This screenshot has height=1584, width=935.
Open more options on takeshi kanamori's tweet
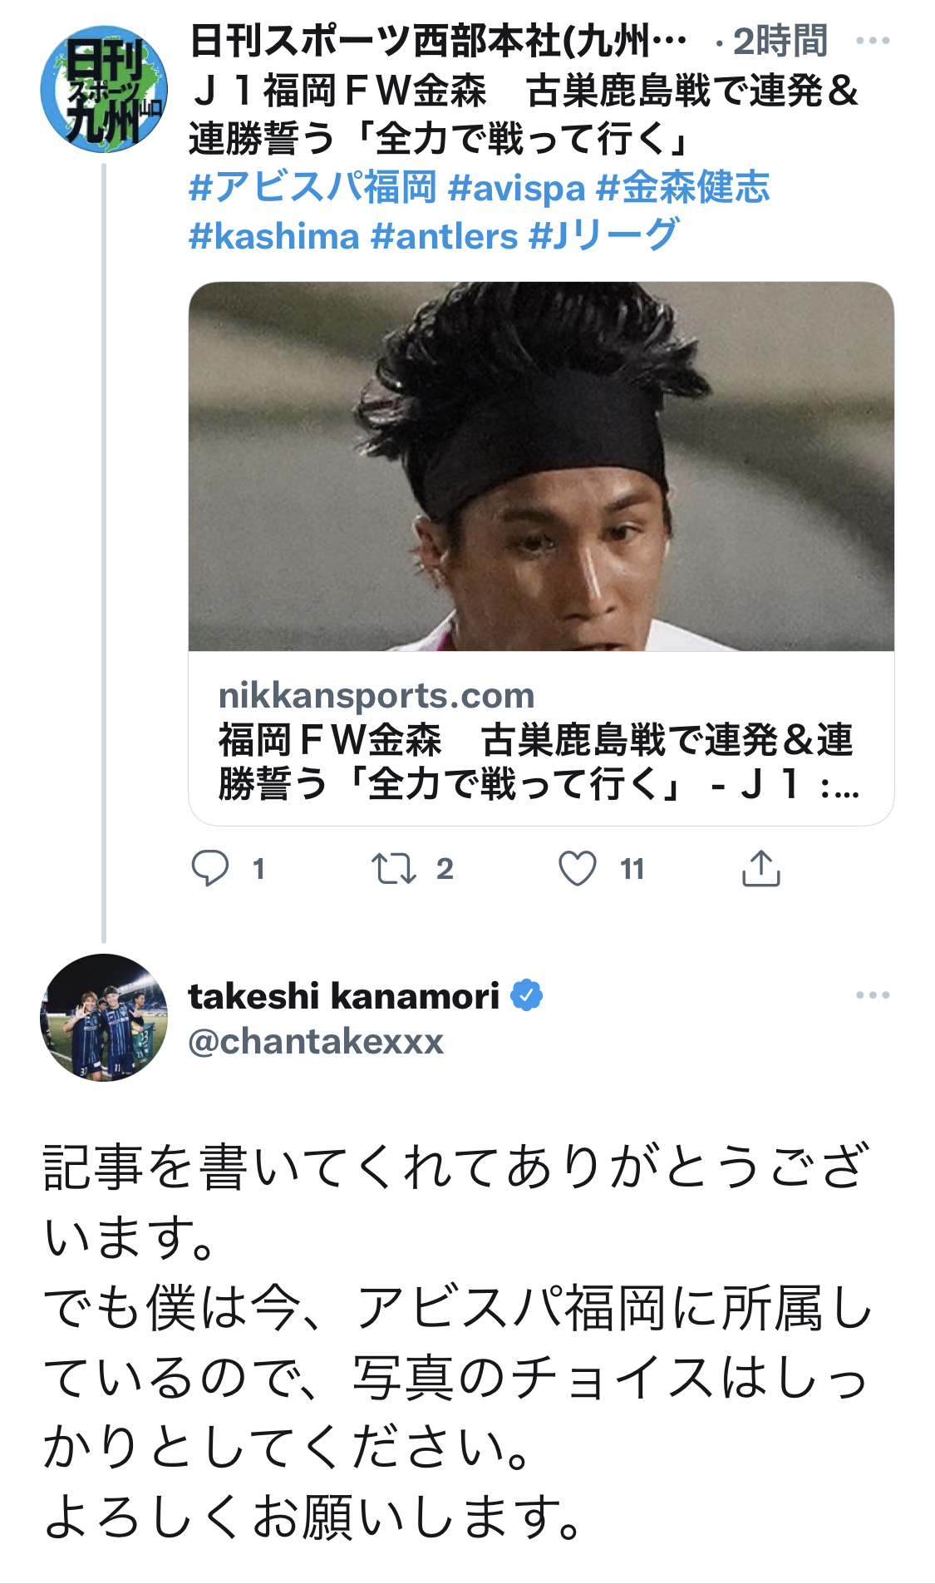[x=872, y=995]
